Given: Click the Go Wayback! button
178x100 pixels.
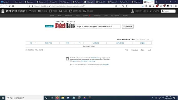Looking at the screenshot, I should (128, 26).
